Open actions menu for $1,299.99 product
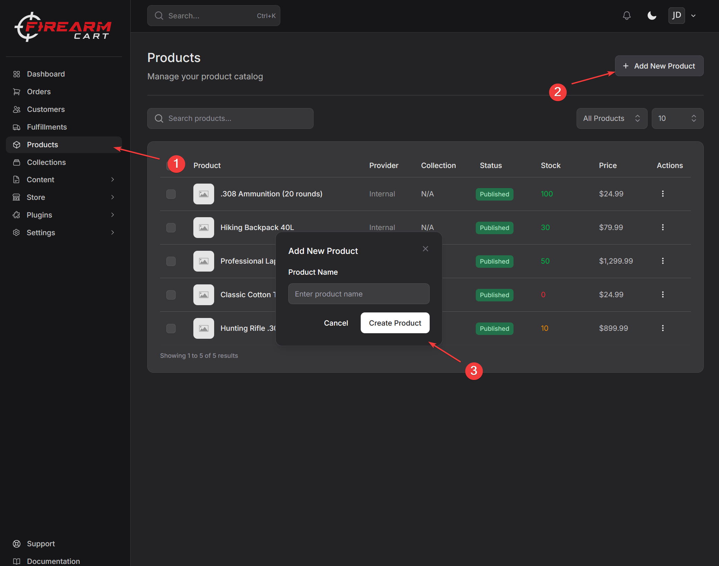Screen dimensions: 719x566 (663, 261)
